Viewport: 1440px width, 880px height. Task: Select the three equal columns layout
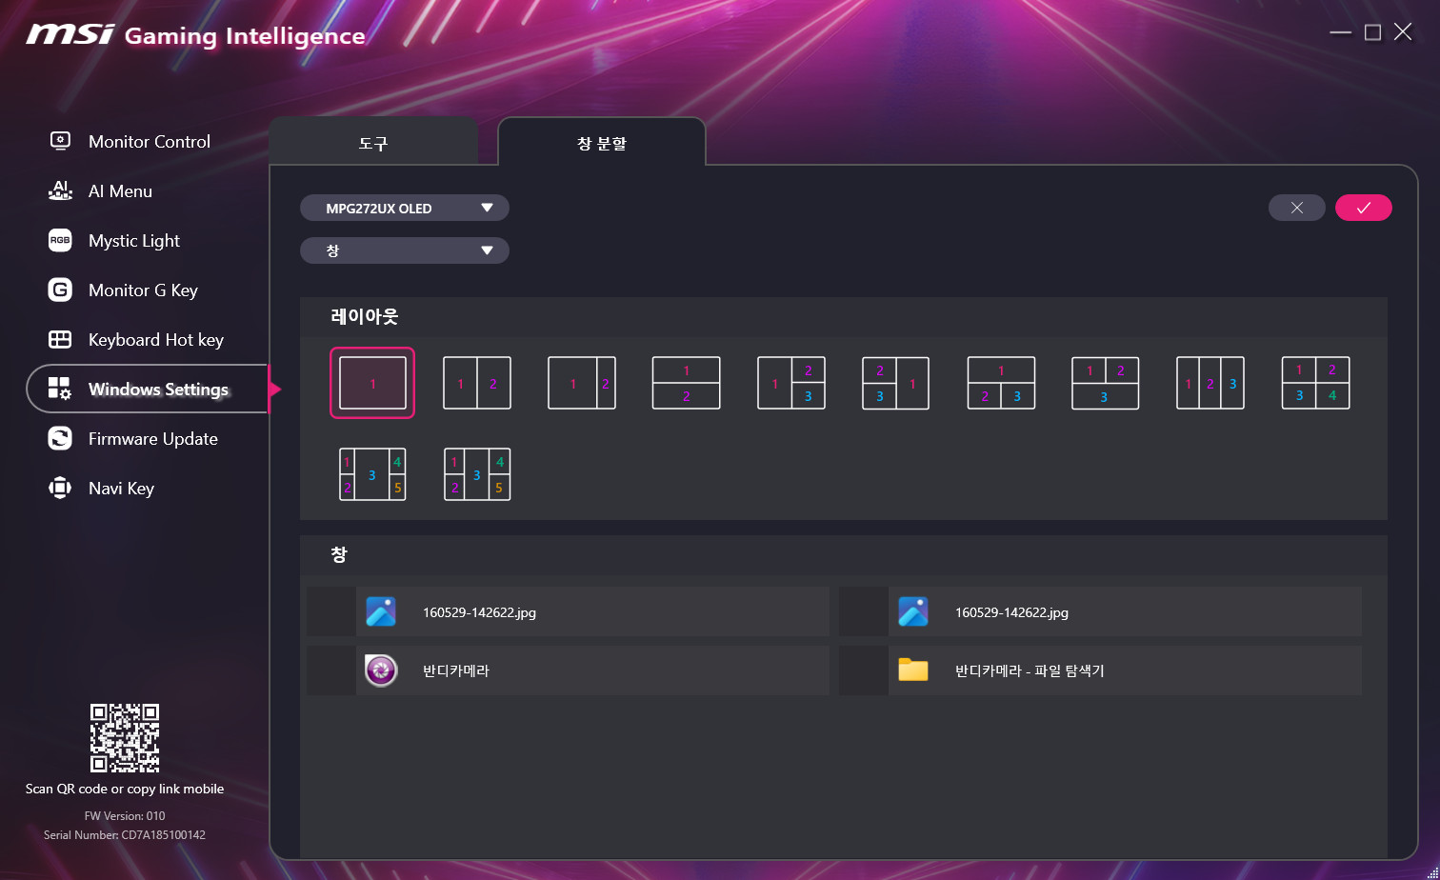[x=1210, y=383]
